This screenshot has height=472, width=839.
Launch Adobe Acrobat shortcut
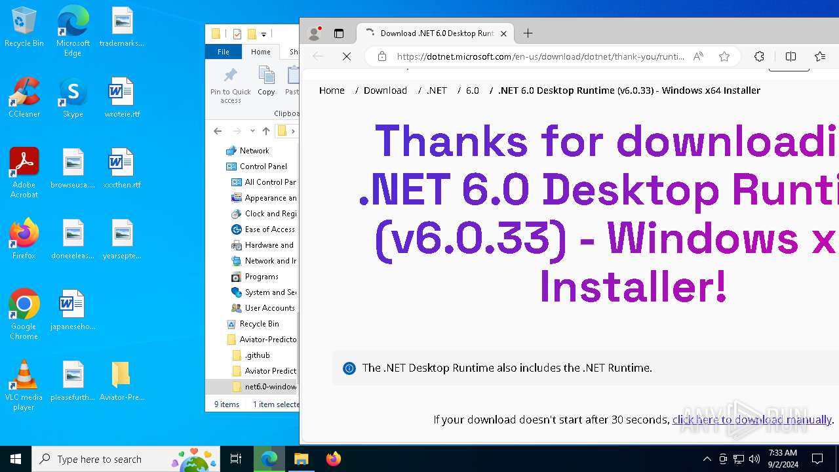click(x=24, y=173)
